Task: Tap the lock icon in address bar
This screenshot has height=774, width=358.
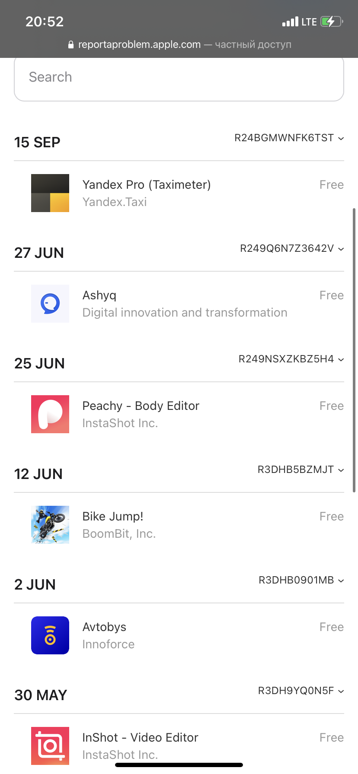Action: click(71, 44)
